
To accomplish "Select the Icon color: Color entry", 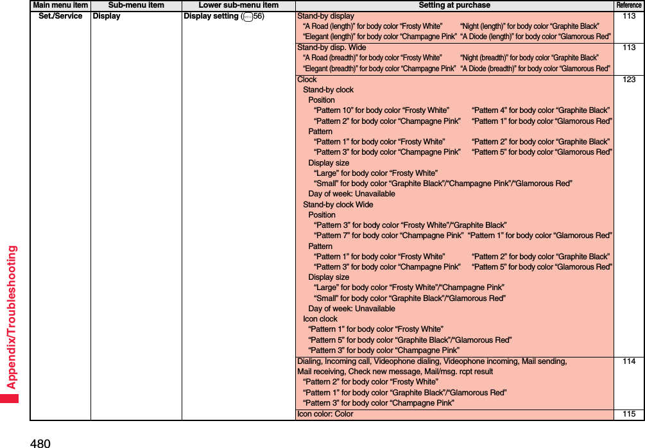I will click(323, 413).
